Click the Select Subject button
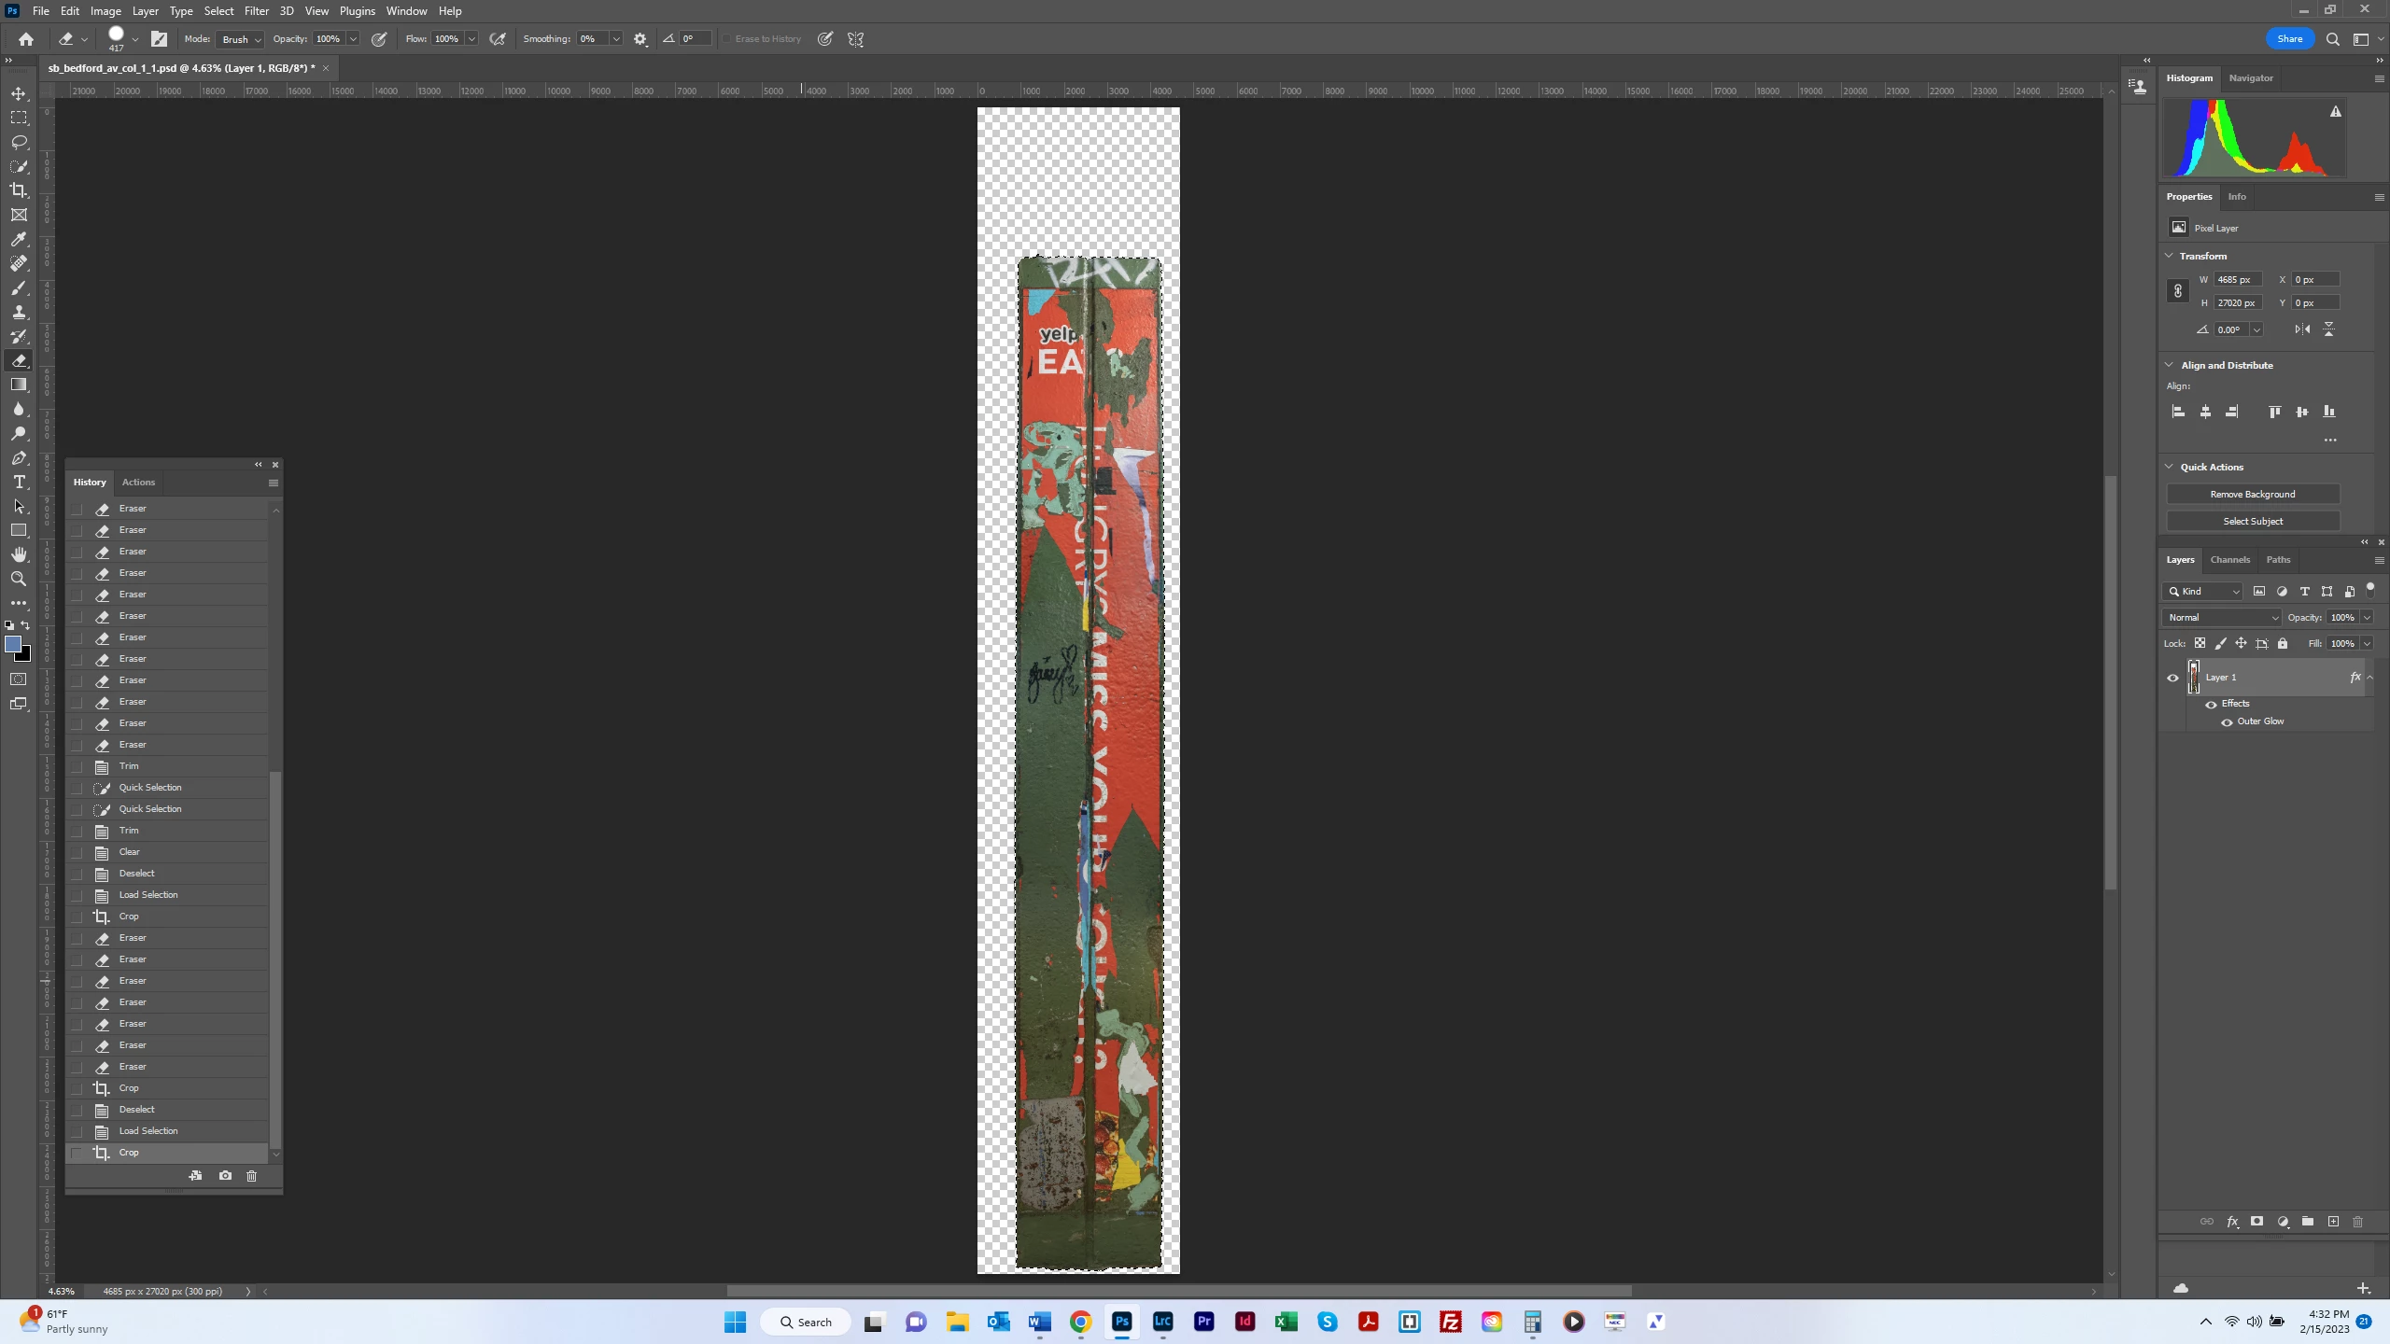2390x1344 pixels. click(2252, 521)
